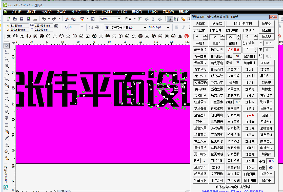Click the 卡通漫画 effect button
This screenshot has width=283, height=192.
pos(233,148)
